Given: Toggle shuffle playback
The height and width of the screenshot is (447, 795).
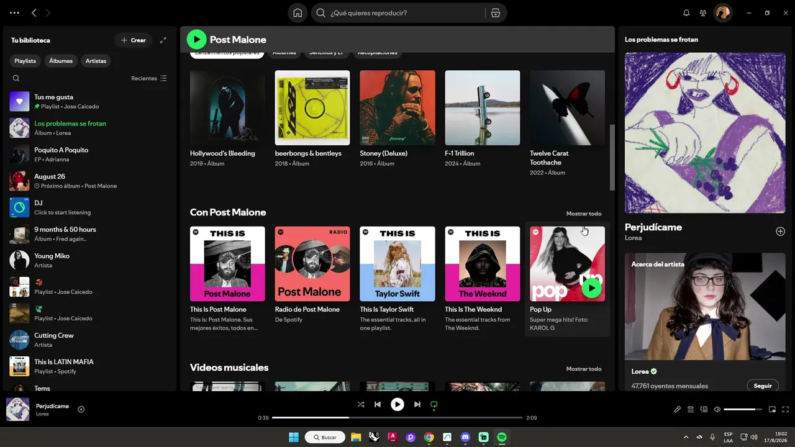Looking at the screenshot, I should [361, 405].
